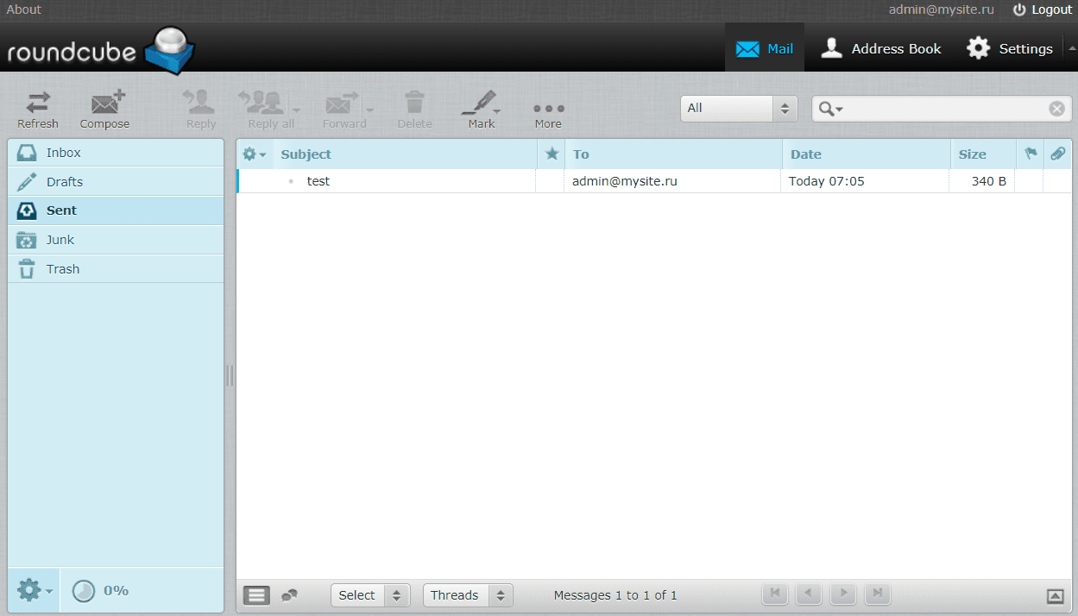The width and height of the screenshot is (1078, 616).
Task: Click the Reply all icon
Action: coord(267,110)
